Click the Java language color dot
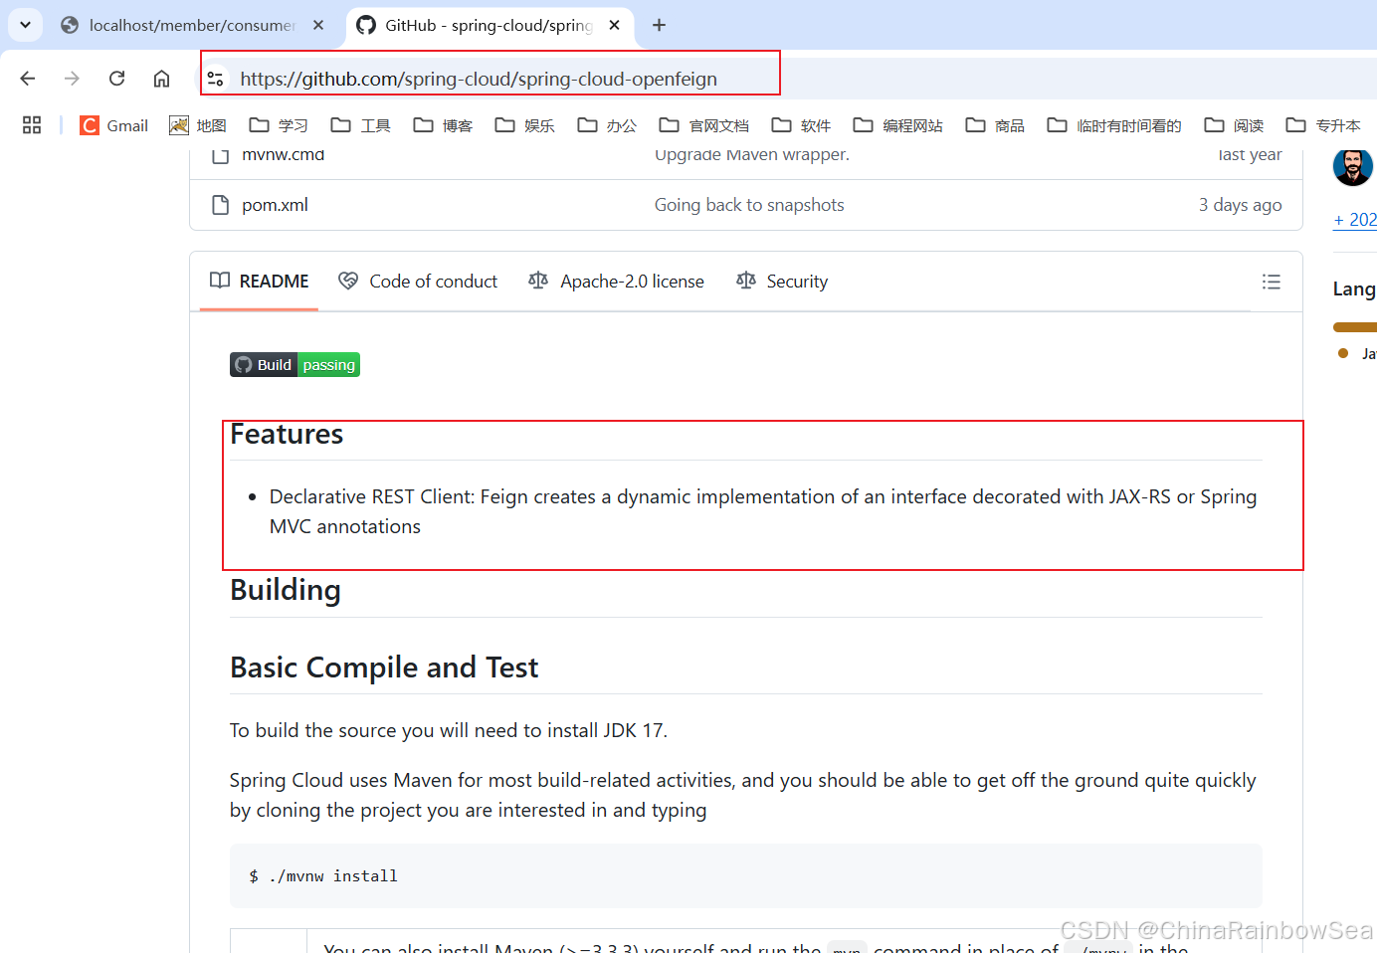 tap(1343, 353)
